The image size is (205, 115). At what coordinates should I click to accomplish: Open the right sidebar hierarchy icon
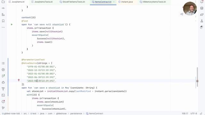click(202, 21)
